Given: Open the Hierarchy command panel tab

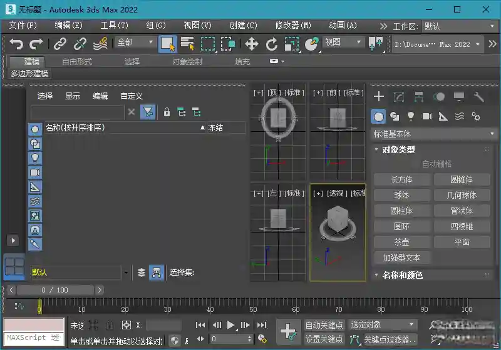Looking at the screenshot, I should [418, 97].
